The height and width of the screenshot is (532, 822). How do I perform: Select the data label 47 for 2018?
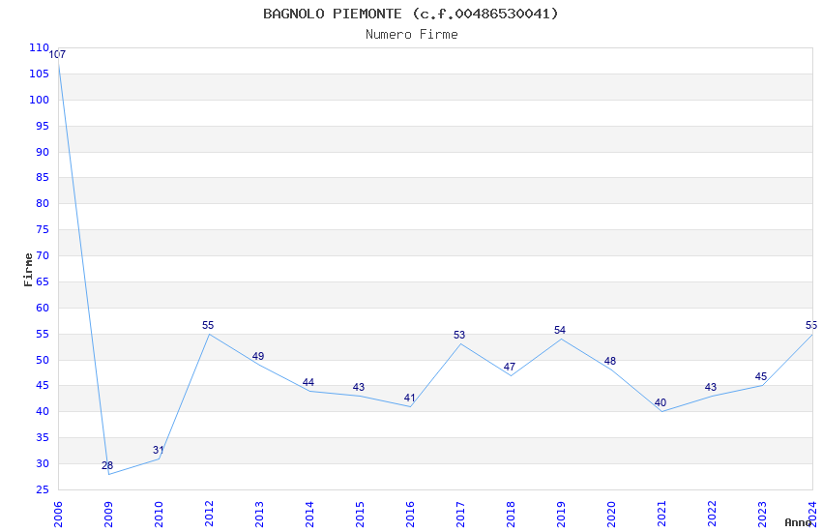point(510,367)
